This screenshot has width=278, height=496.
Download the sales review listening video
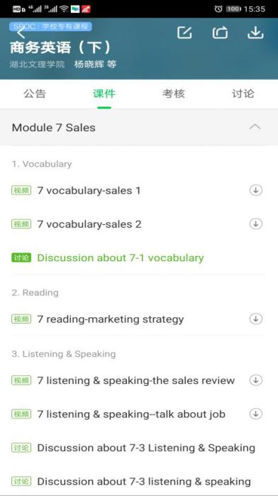(256, 380)
